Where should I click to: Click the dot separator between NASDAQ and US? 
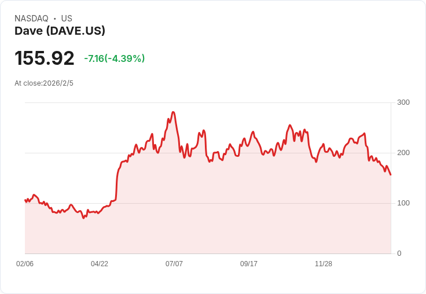click(x=54, y=19)
